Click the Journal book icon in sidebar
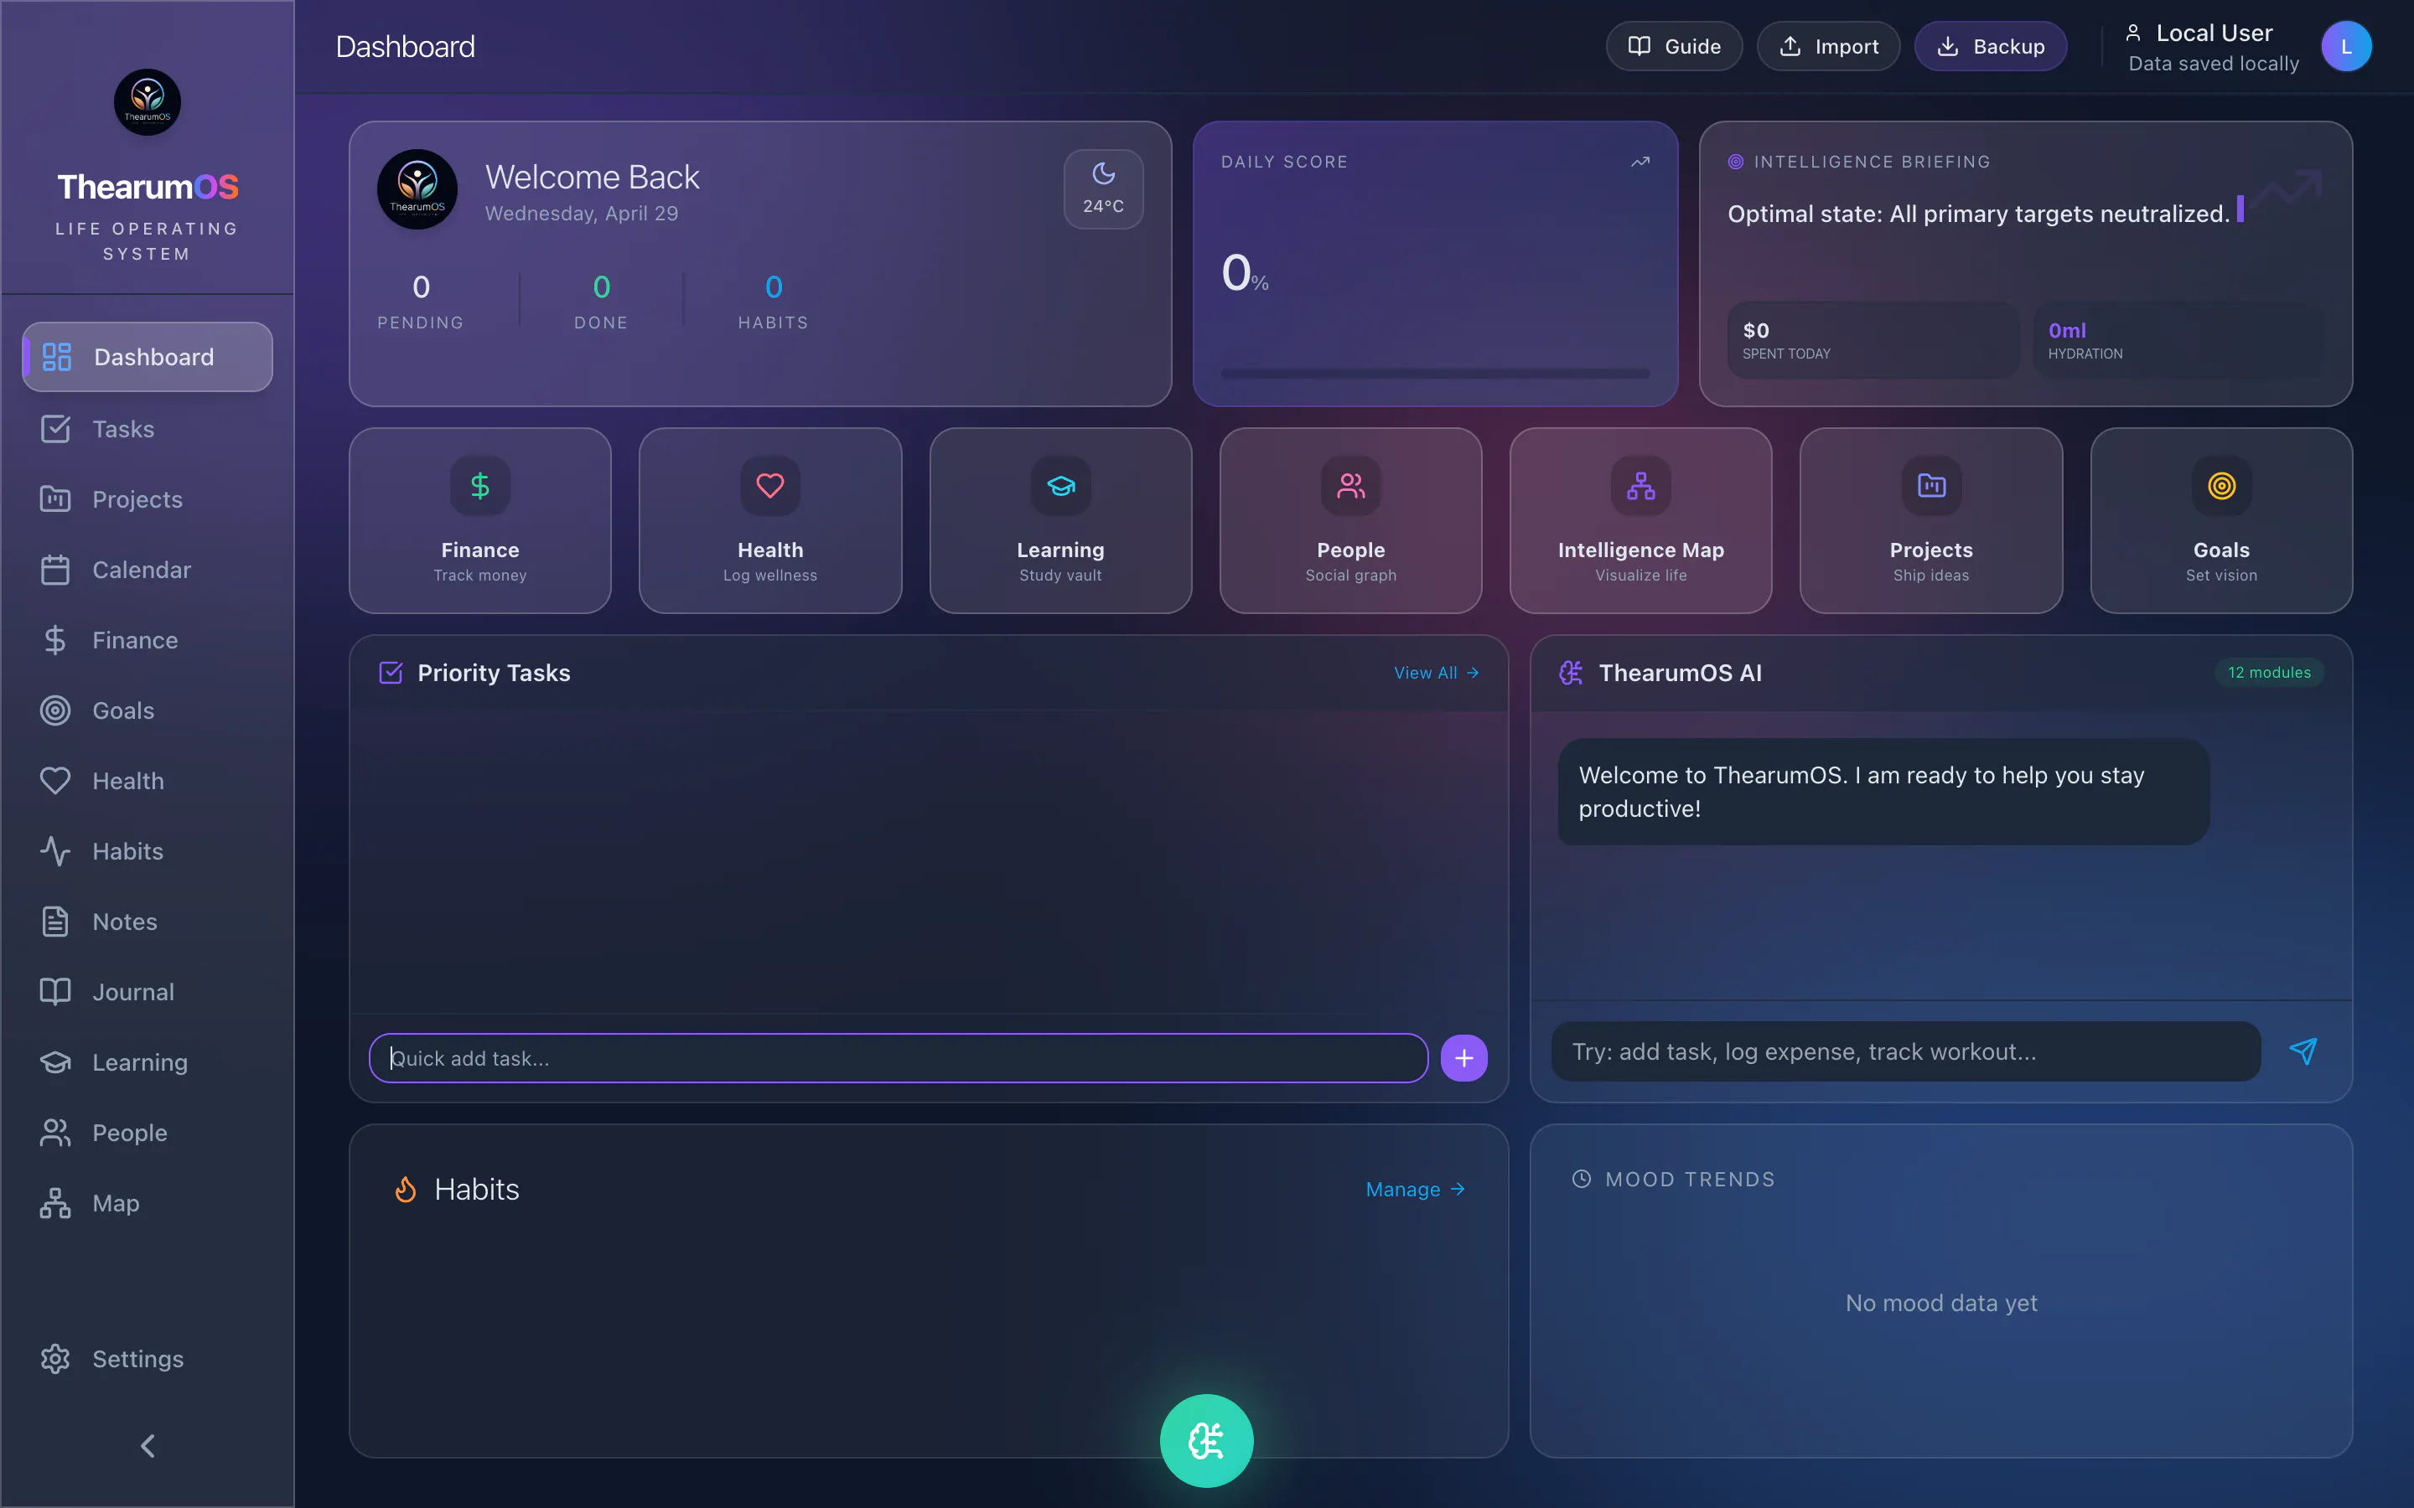This screenshot has height=1508, width=2414. pyautogui.click(x=54, y=993)
